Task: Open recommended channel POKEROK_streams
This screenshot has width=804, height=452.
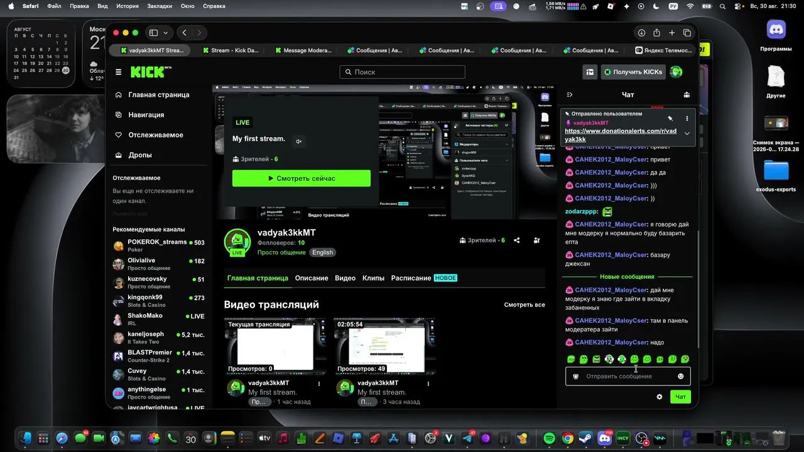Action: click(x=159, y=245)
